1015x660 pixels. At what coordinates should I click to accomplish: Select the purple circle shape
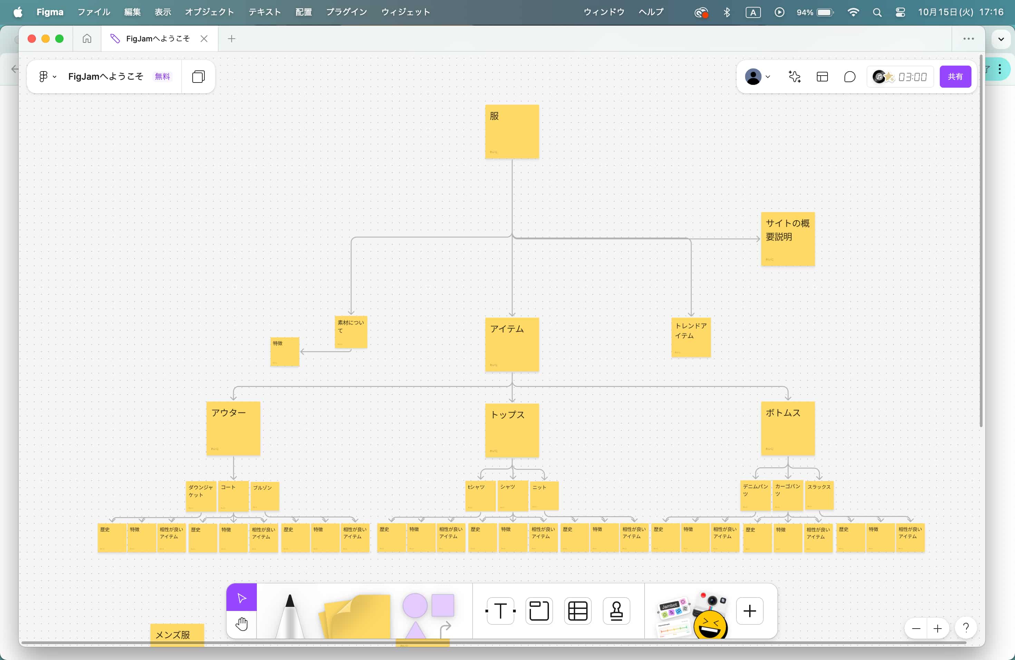pos(415,605)
